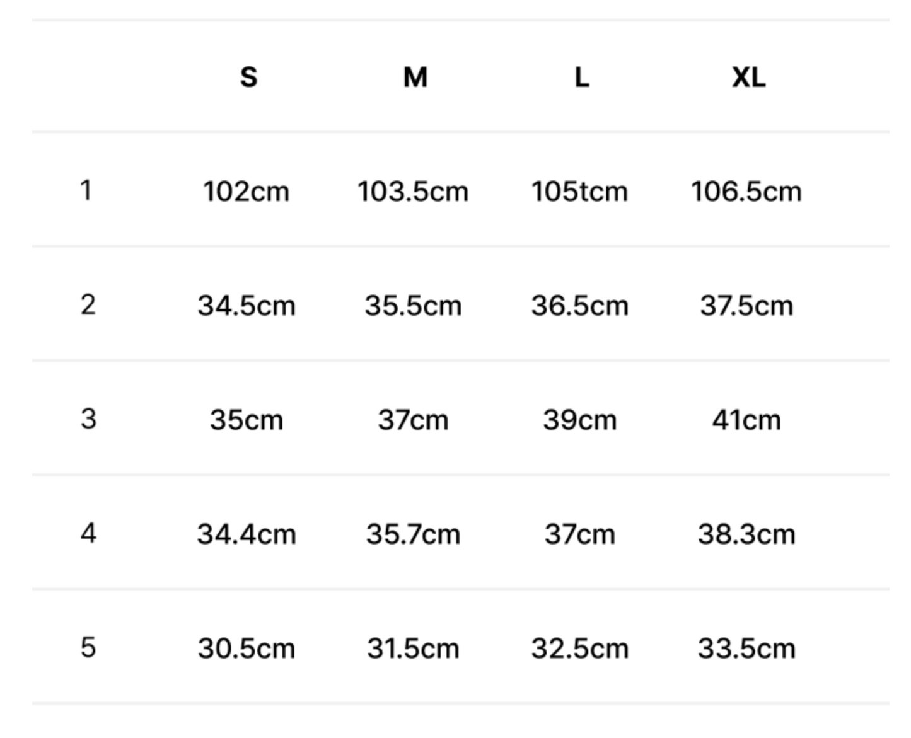Viewport: 911px width, 738px height.
Task: Select the S size column header
Action: [x=248, y=78]
